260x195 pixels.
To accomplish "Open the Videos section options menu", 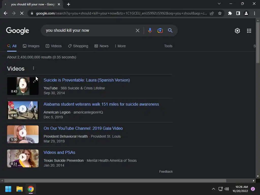I will (x=34, y=68).
